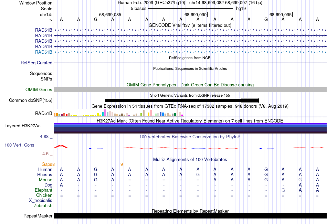Click the H3K27Ac Mark ENCODE track title
The image size is (327, 224).
tap(190, 121)
